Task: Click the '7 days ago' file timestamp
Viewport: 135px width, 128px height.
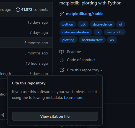Action: tap(39, 33)
